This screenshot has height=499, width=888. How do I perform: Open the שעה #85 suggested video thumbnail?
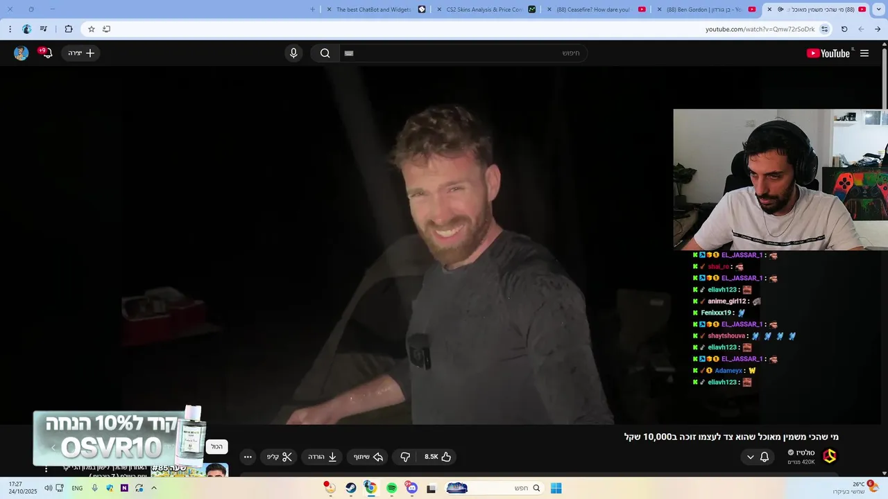coord(189,470)
